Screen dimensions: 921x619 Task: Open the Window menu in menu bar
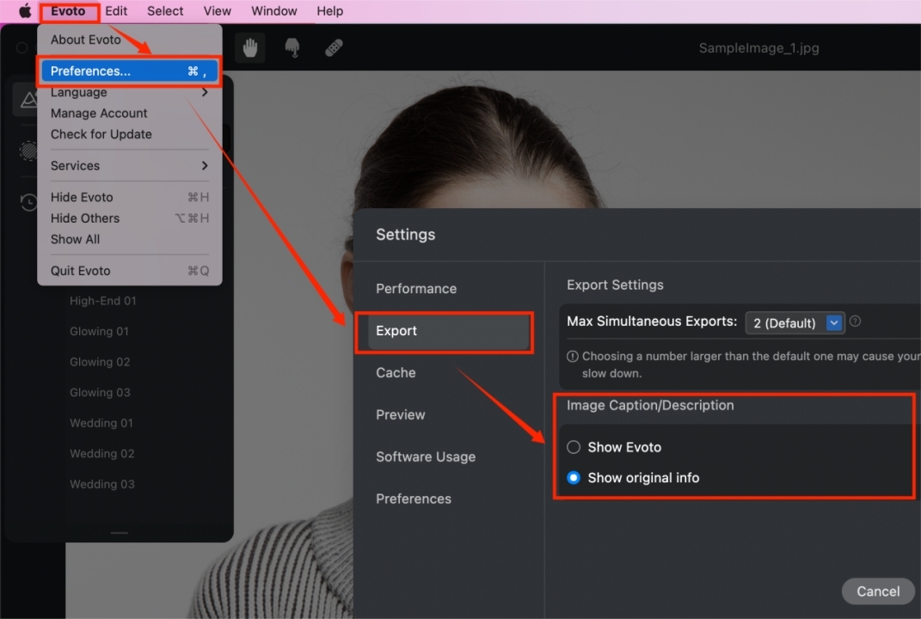[274, 11]
